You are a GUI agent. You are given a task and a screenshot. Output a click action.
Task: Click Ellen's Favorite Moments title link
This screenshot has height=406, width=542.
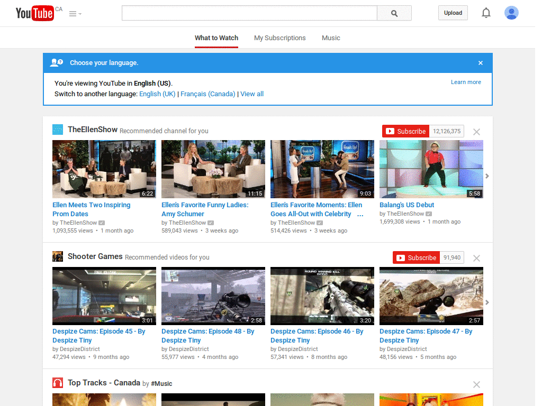[317, 209]
